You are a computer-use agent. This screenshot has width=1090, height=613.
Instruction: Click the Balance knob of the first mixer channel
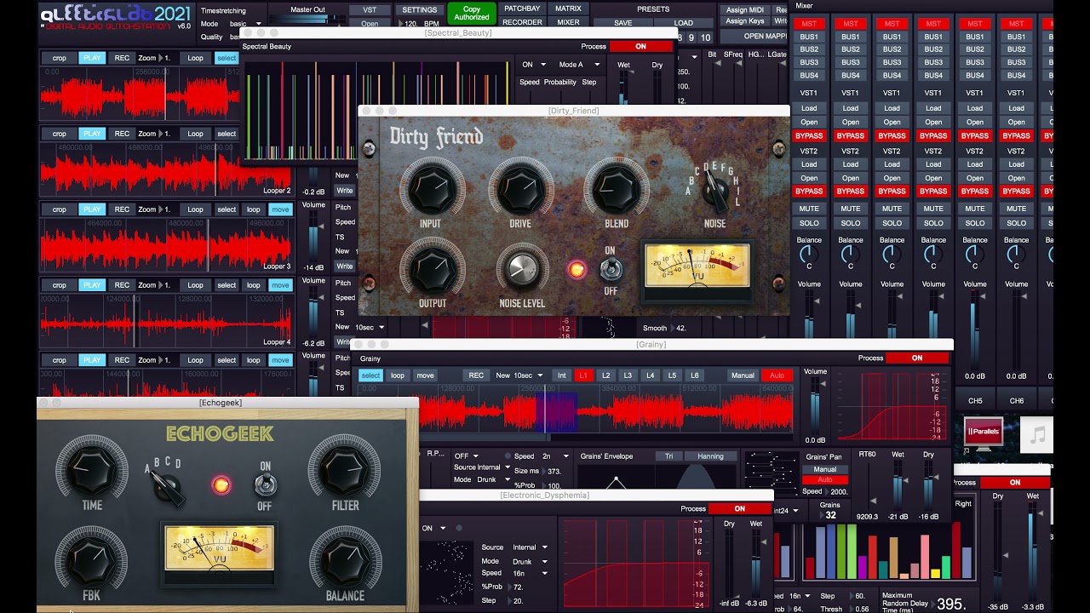pos(809,255)
